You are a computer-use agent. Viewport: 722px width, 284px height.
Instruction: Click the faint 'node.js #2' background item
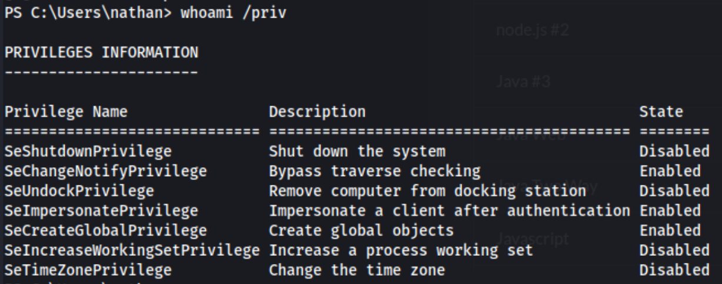[532, 31]
